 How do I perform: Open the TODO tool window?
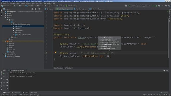34,93
